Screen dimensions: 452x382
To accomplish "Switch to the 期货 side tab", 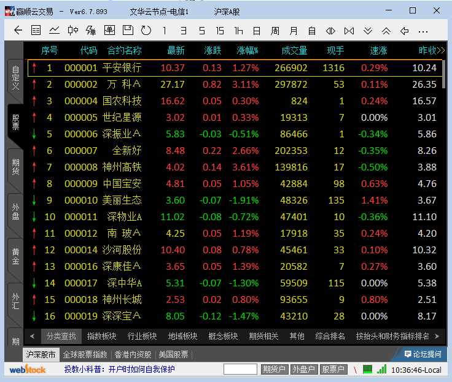I will [15, 166].
